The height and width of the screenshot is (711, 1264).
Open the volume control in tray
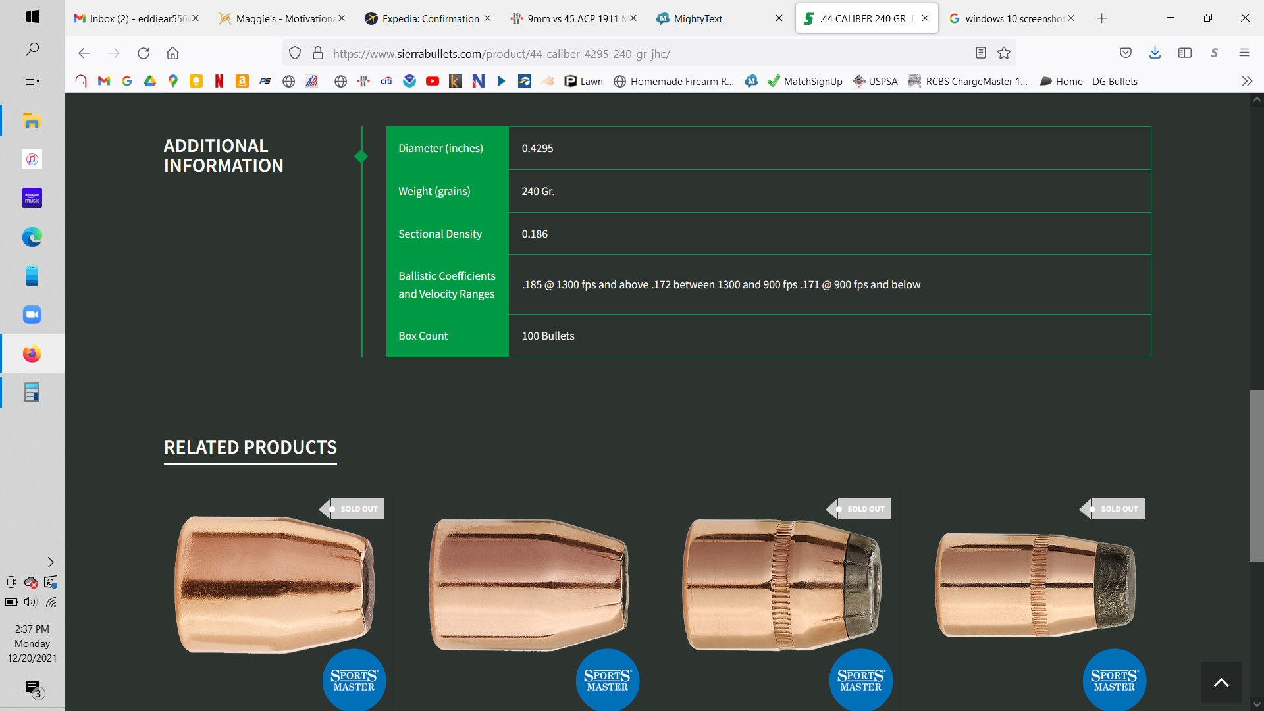[x=30, y=602]
